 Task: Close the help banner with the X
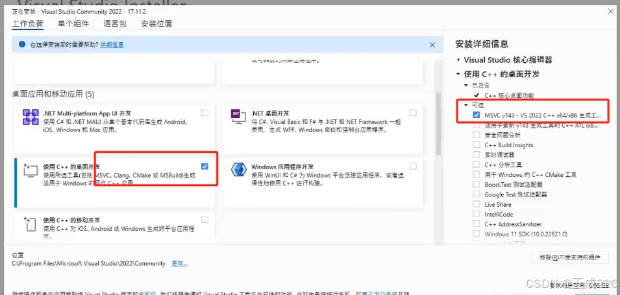(x=432, y=45)
